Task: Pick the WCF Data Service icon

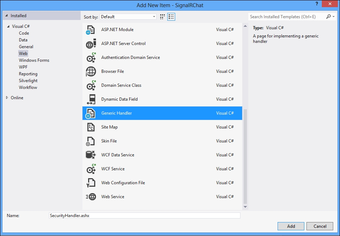Action: pyautogui.click(x=91, y=155)
